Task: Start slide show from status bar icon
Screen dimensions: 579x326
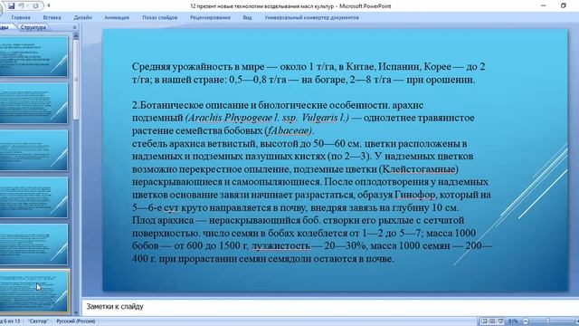Action: click(x=500, y=321)
